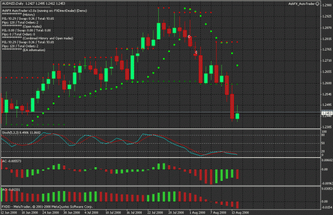333x215 pixels.
Task: Click the 1.2600 price scale label
Action: (327, 83)
